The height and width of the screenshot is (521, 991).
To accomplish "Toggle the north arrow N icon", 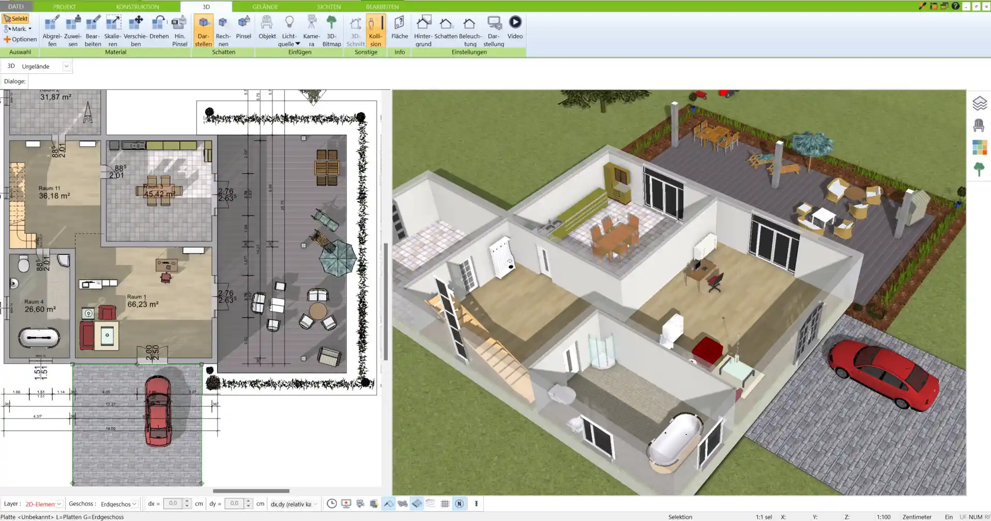I will click(459, 503).
